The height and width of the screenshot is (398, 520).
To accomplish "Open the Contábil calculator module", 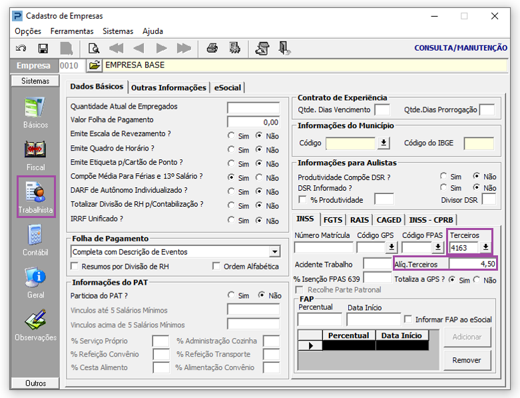I will 35,240.
